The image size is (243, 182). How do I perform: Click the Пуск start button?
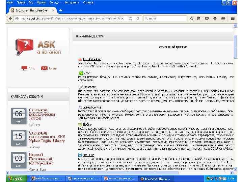[x=16, y=179]
